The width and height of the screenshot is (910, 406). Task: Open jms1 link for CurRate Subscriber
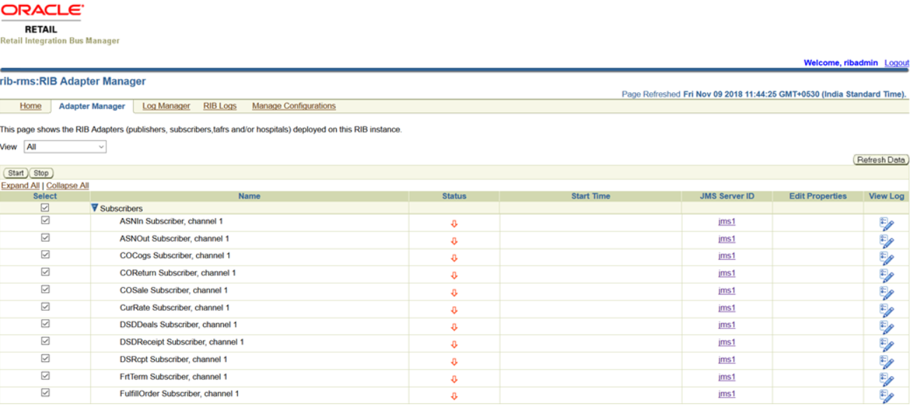pyautogui.click(x=727, y=307)
